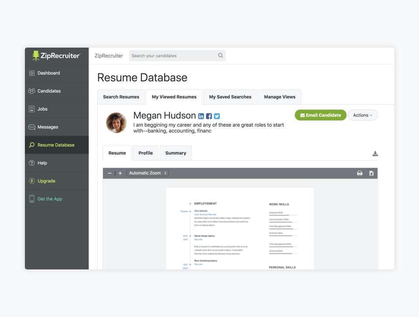Click the Twitter icon next to candidate name
The height and width of the screenshot is (317, 419).
click(217, 116)
